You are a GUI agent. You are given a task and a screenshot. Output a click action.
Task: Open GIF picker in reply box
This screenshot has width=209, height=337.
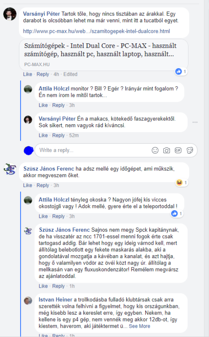pos(178,150)
